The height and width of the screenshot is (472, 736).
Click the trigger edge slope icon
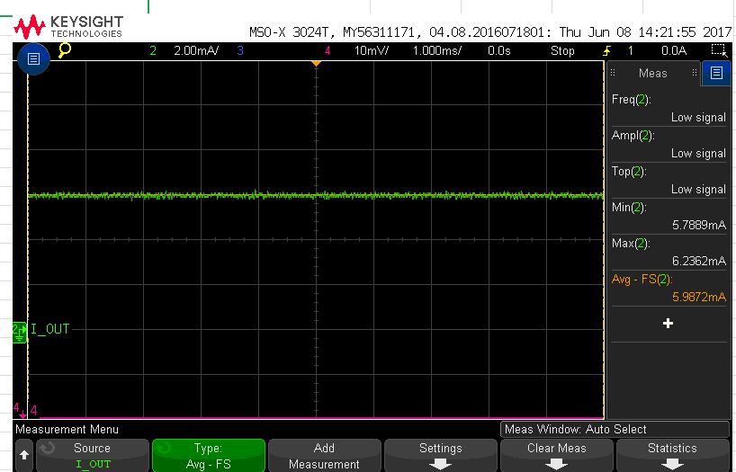[x=607, y=50]
